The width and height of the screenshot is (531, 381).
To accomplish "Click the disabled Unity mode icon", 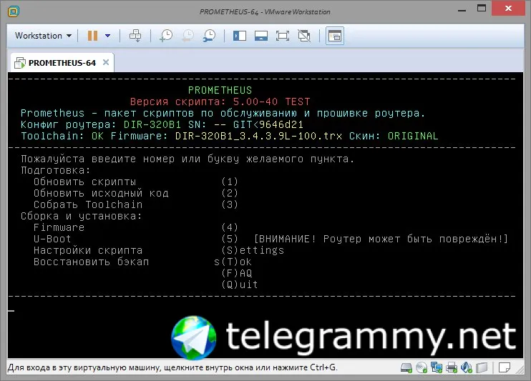I will 304,36.
